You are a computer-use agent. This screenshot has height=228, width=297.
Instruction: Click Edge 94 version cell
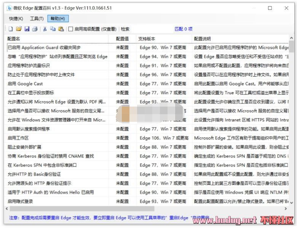163,57
